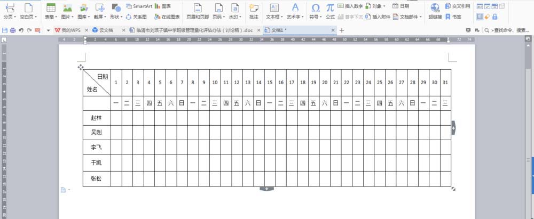Click the 艺术字 word art icon
534x219 pixels.
click(x=295, y=7)
